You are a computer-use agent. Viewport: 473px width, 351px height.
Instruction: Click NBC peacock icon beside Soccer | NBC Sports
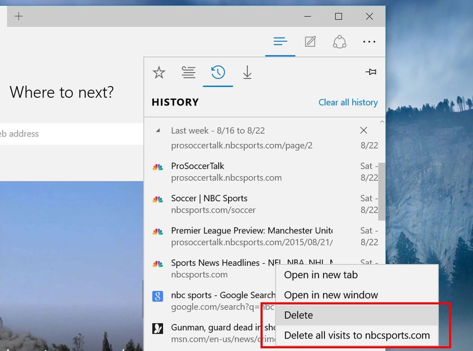tap(158, 199)
